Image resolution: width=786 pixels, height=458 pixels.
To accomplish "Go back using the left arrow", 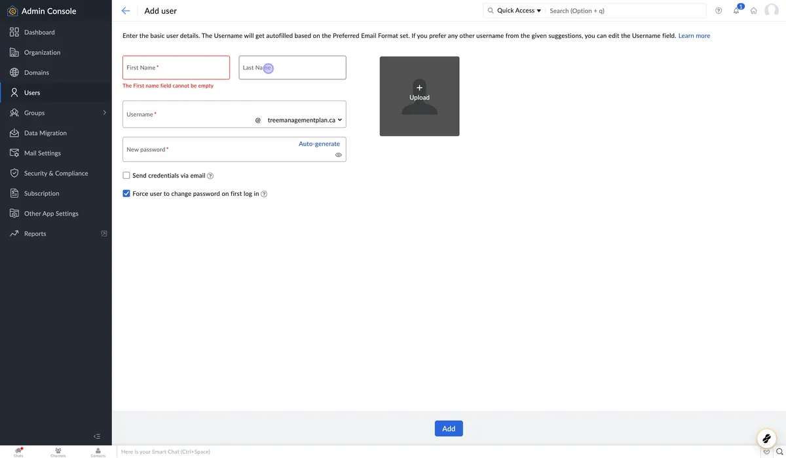I will [126, 11].
